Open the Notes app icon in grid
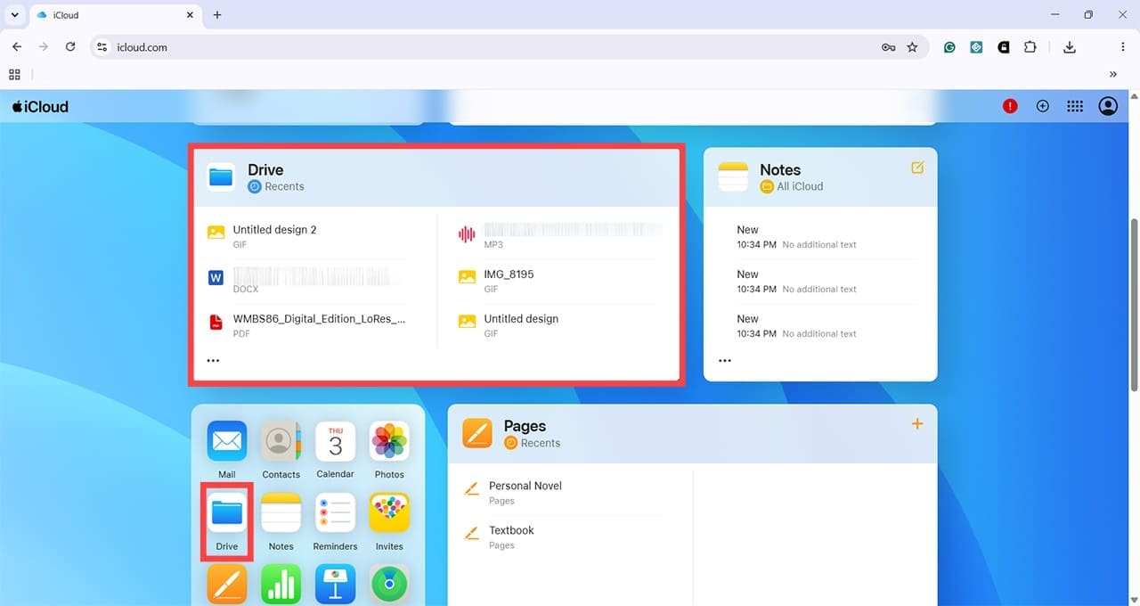This screenshot has height=606, width=1140. tap(281, 513)
